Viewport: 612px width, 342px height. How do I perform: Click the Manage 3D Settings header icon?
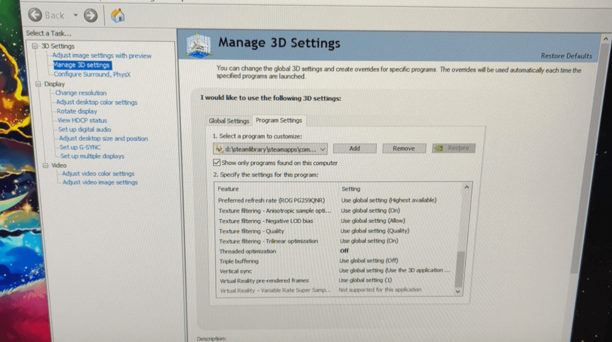[x=199, y=46]
